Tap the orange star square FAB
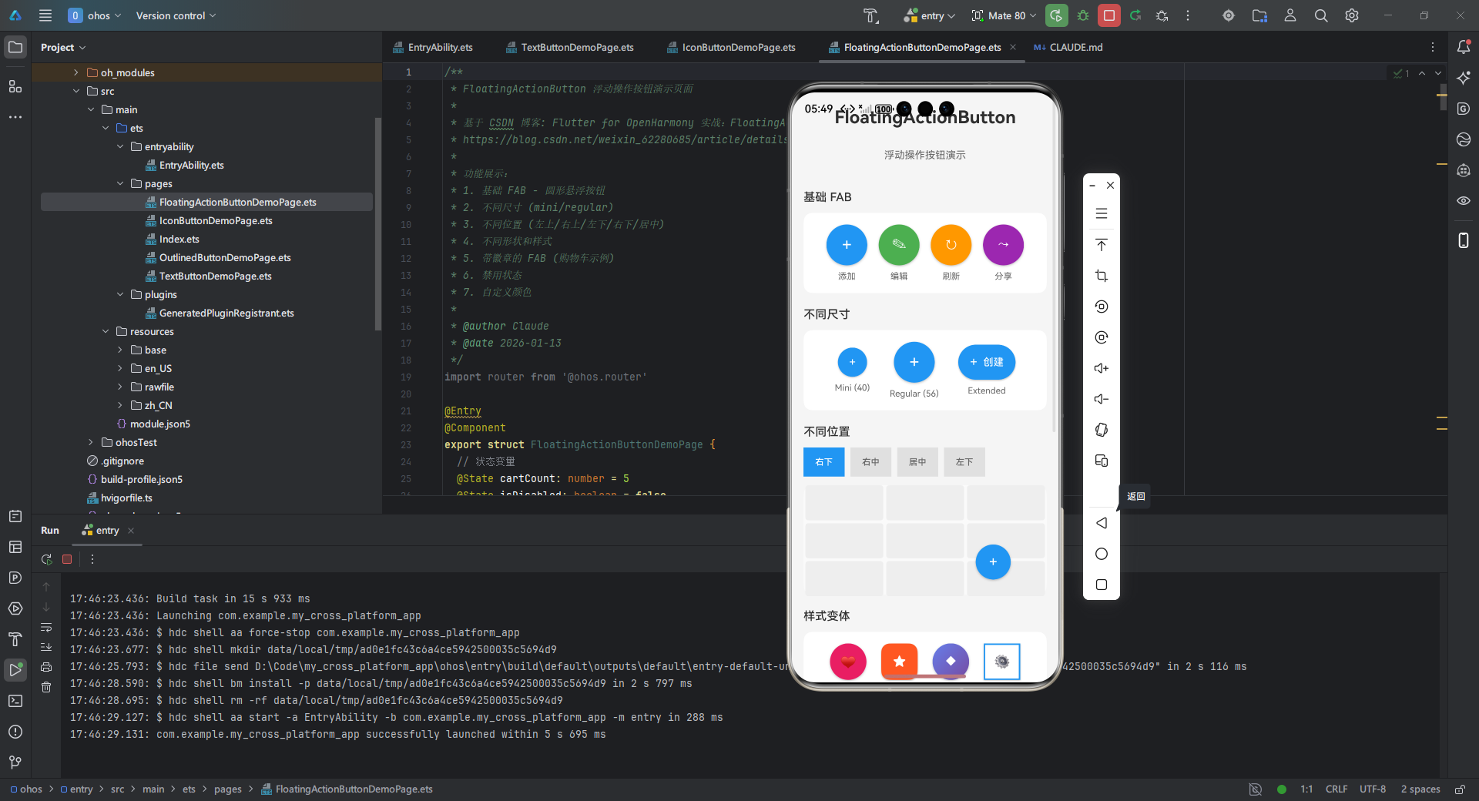This screenshot has width=1479, height=801. [900, 661]
